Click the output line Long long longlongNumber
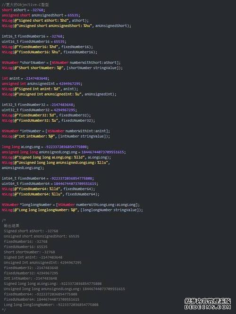Screen dimensions: 236x314 click(51, 305)
